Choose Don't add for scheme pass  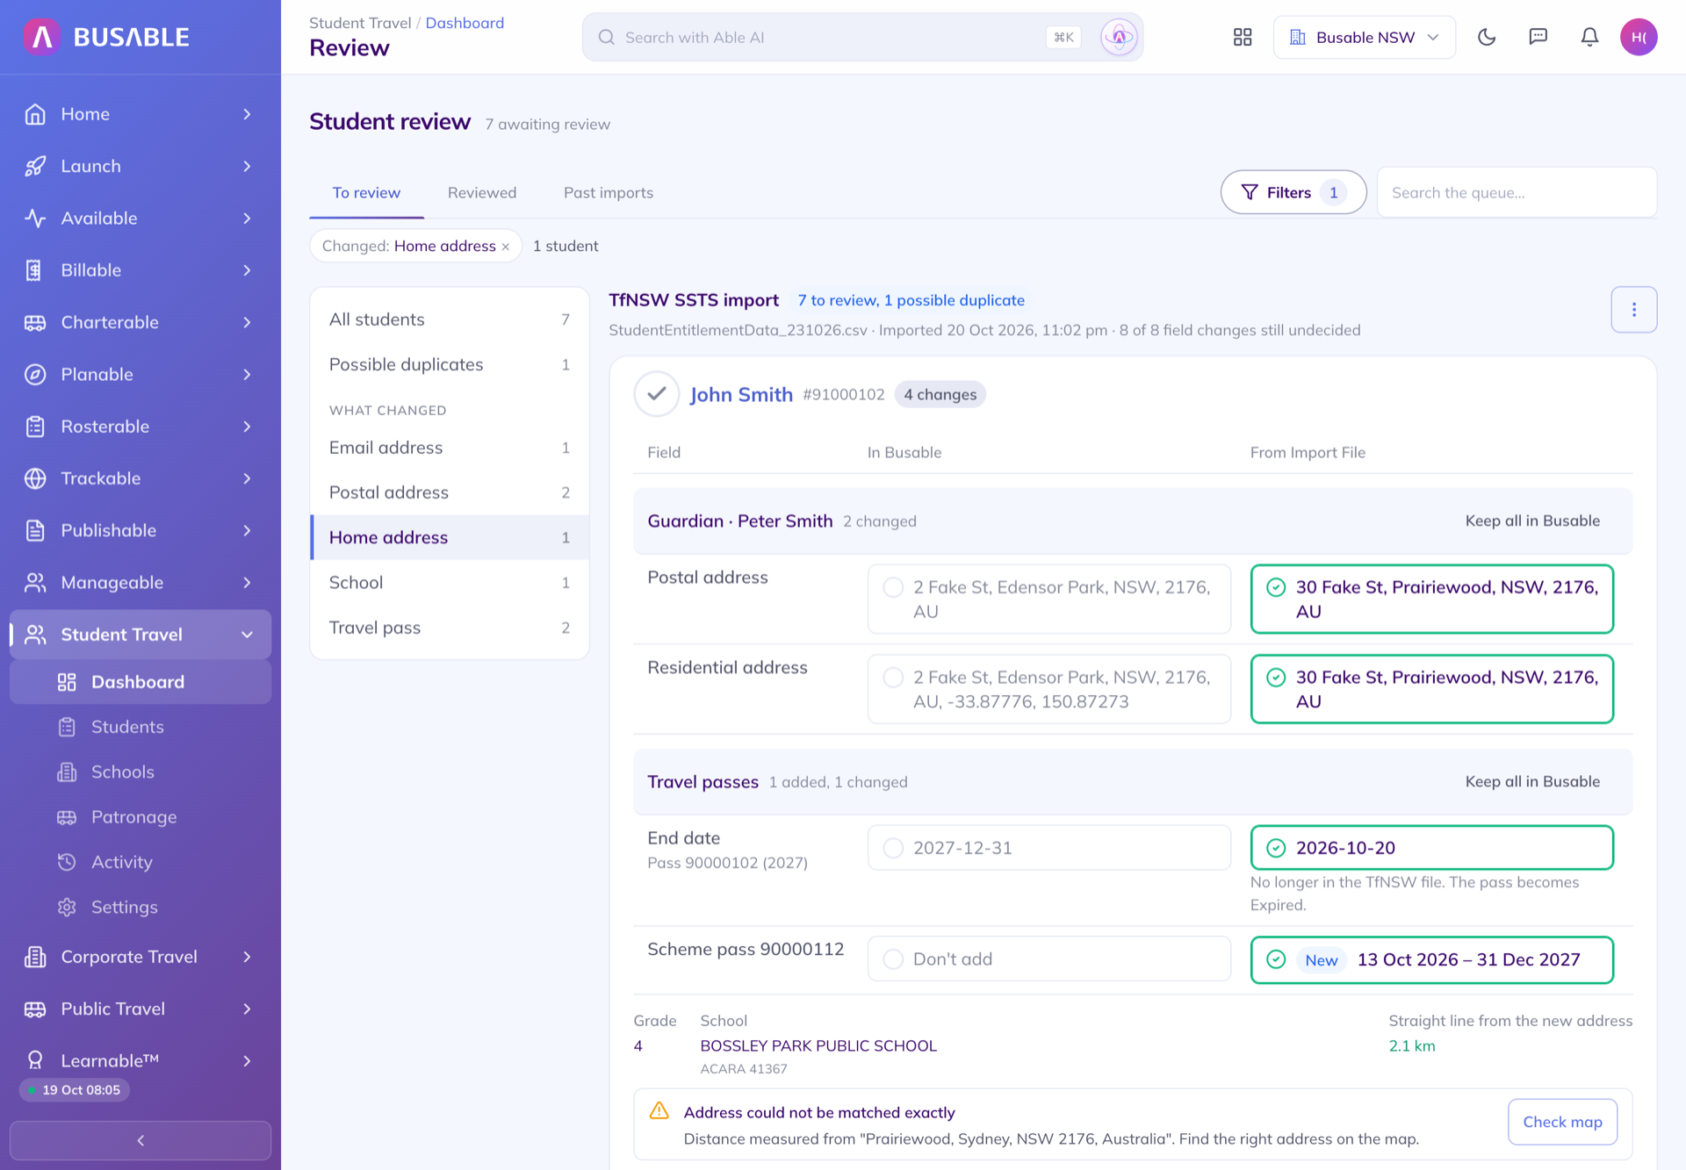[x=1049, y=959]
